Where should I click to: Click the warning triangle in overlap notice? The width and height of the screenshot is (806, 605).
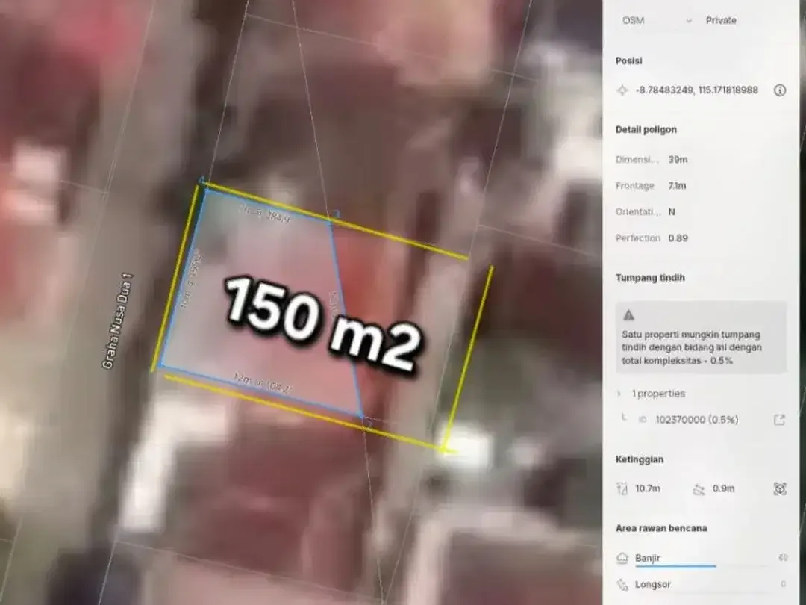(x=628, y=315)
